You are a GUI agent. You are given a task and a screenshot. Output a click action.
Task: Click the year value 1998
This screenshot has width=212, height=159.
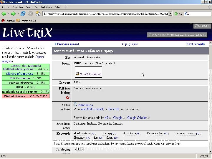(x=77, y=82)
